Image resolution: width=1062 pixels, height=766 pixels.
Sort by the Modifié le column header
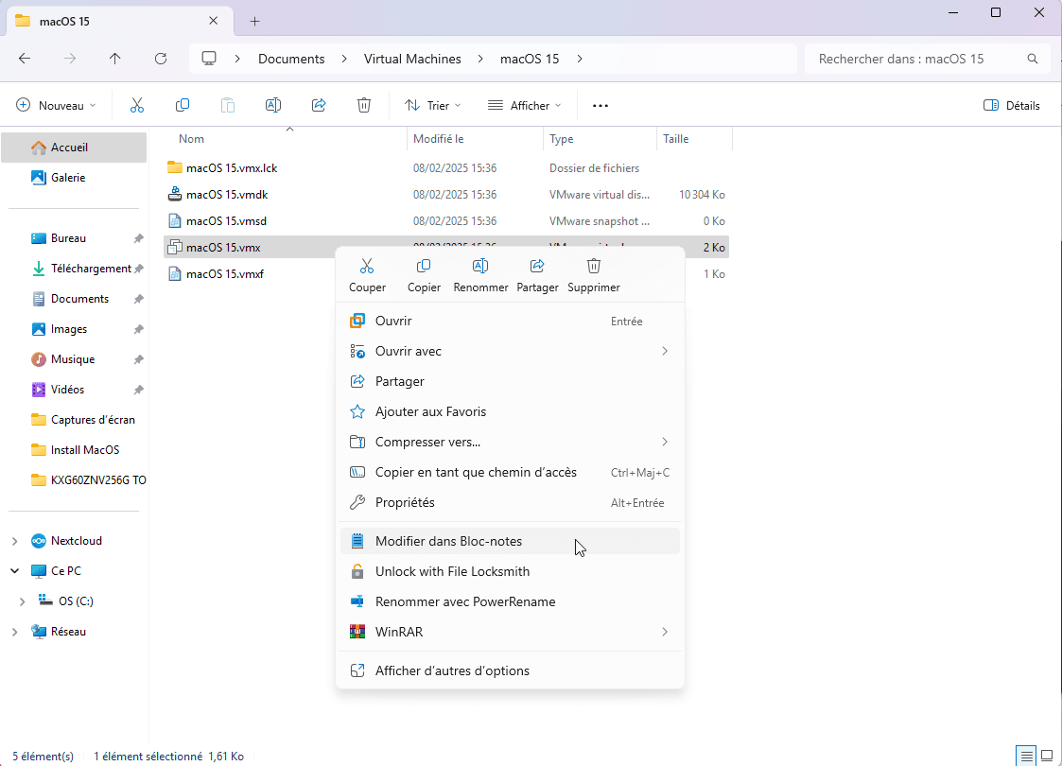coord(438,139)
